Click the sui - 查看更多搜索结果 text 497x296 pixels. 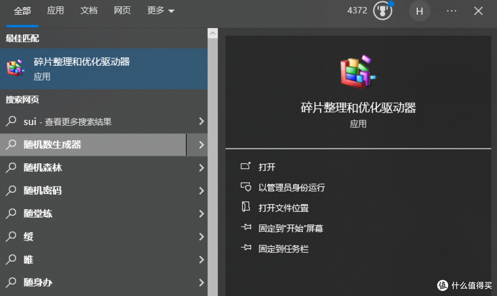click(68, 121)
